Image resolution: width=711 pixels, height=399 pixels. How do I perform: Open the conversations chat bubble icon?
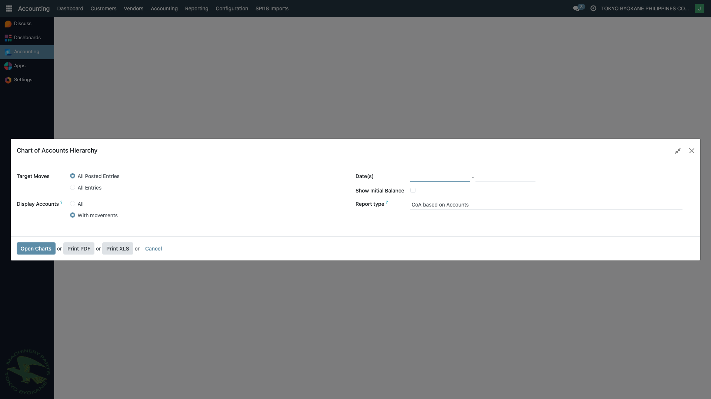576,8
